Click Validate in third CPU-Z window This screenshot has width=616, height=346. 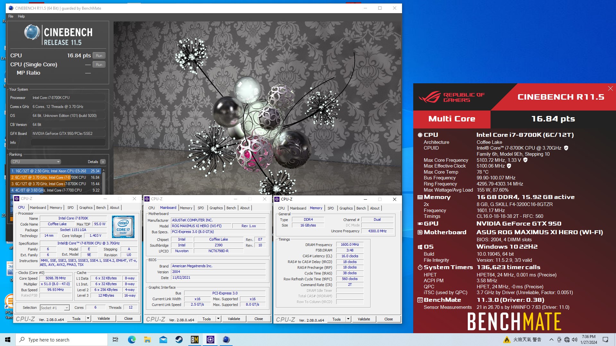point(364,319)
